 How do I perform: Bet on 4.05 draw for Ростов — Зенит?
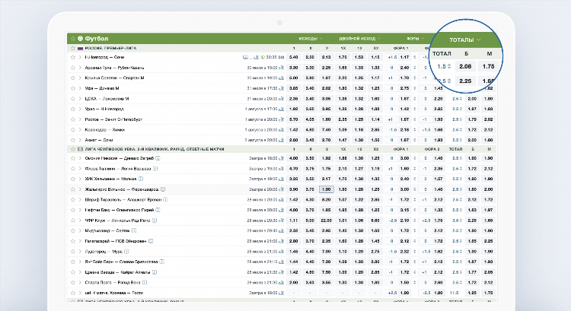tap(310, 119)
